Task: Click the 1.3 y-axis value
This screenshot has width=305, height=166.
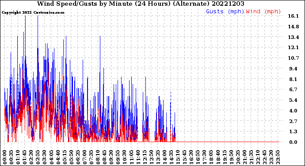Action: coord(294,132)
